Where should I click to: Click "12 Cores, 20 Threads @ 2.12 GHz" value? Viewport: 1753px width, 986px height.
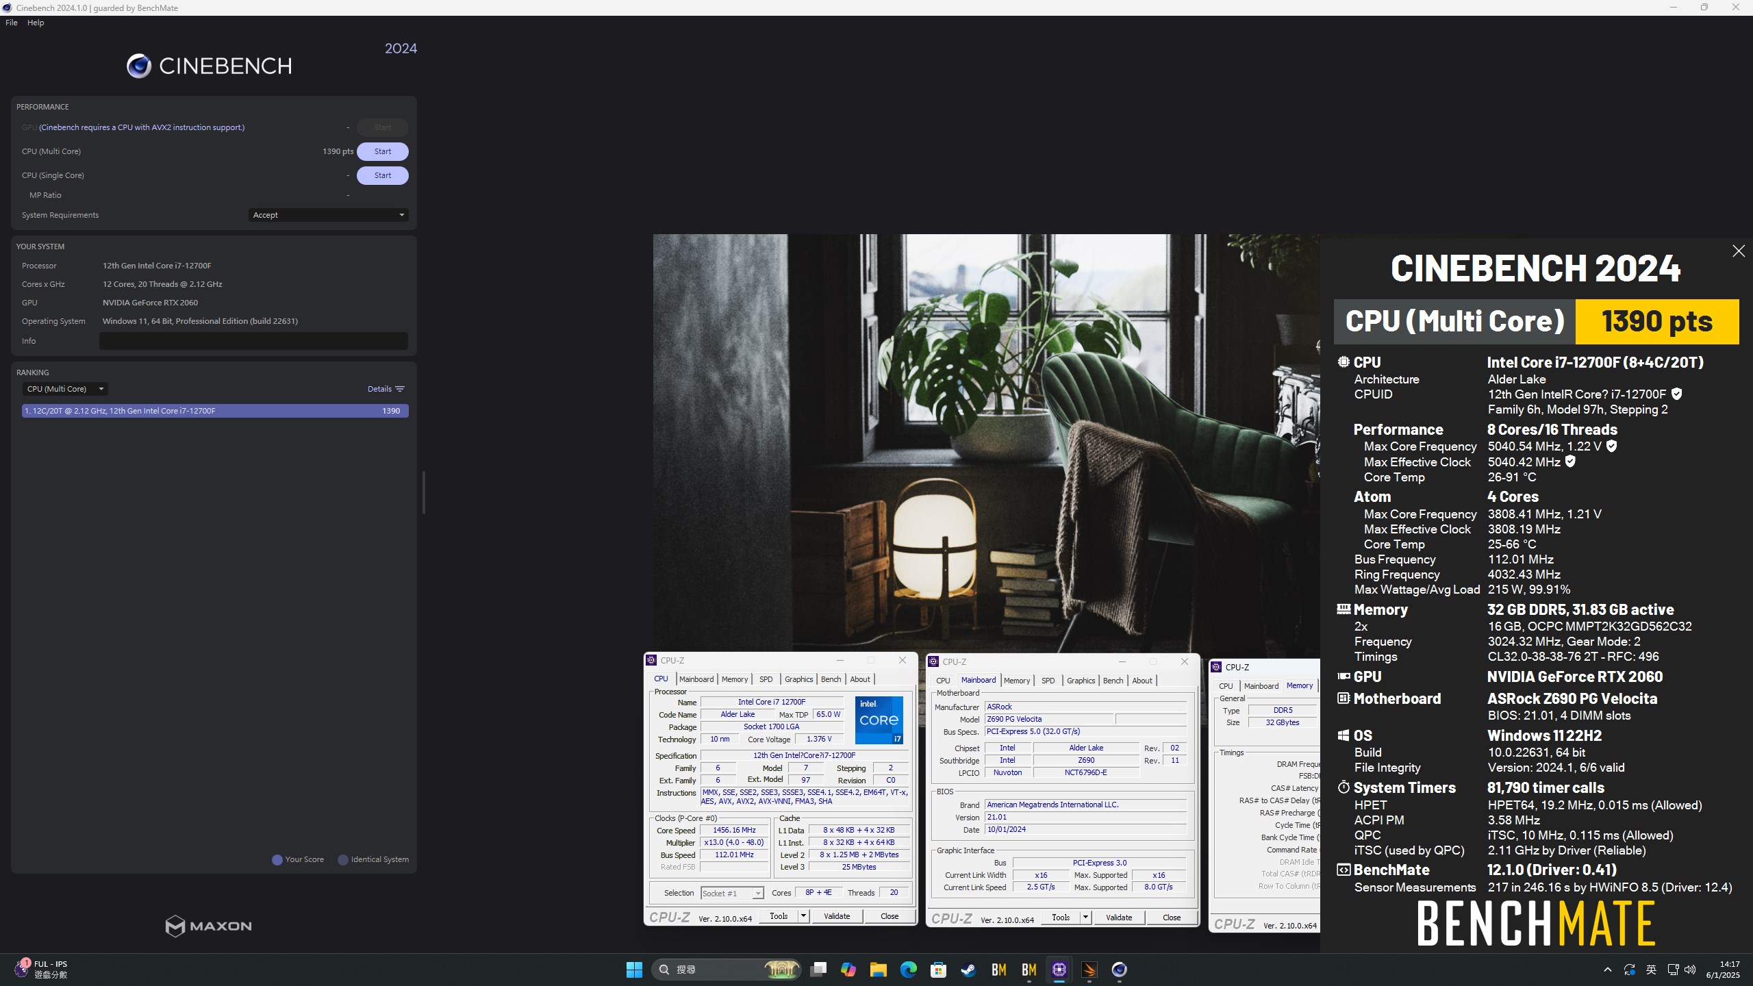click(162, 284)
